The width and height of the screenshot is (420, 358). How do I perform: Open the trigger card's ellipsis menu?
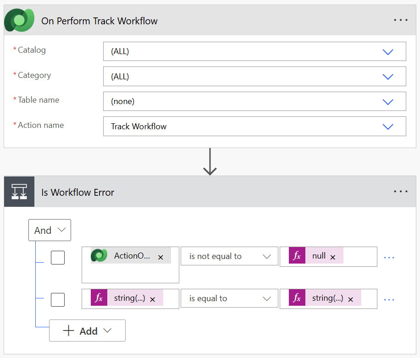pos(401,20)
